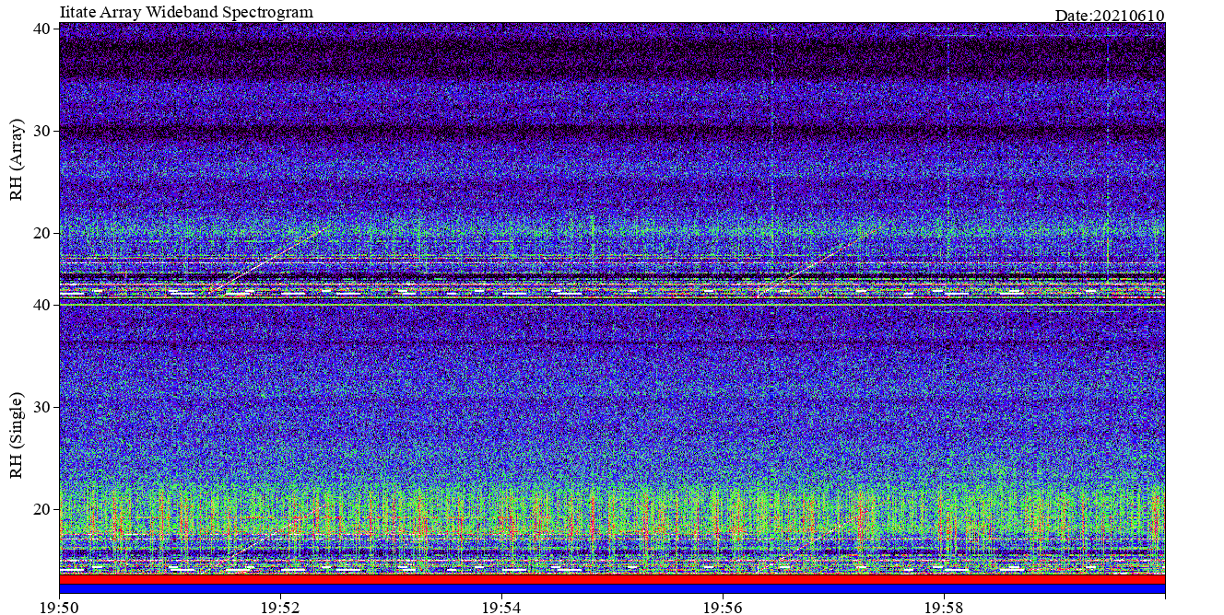Click the dark band near 30 in the Array panel

coord(612,132)
